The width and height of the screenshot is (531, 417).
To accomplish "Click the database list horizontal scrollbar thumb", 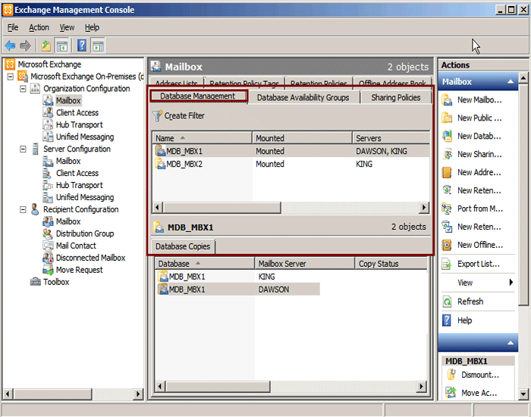I will click(222, 208).
